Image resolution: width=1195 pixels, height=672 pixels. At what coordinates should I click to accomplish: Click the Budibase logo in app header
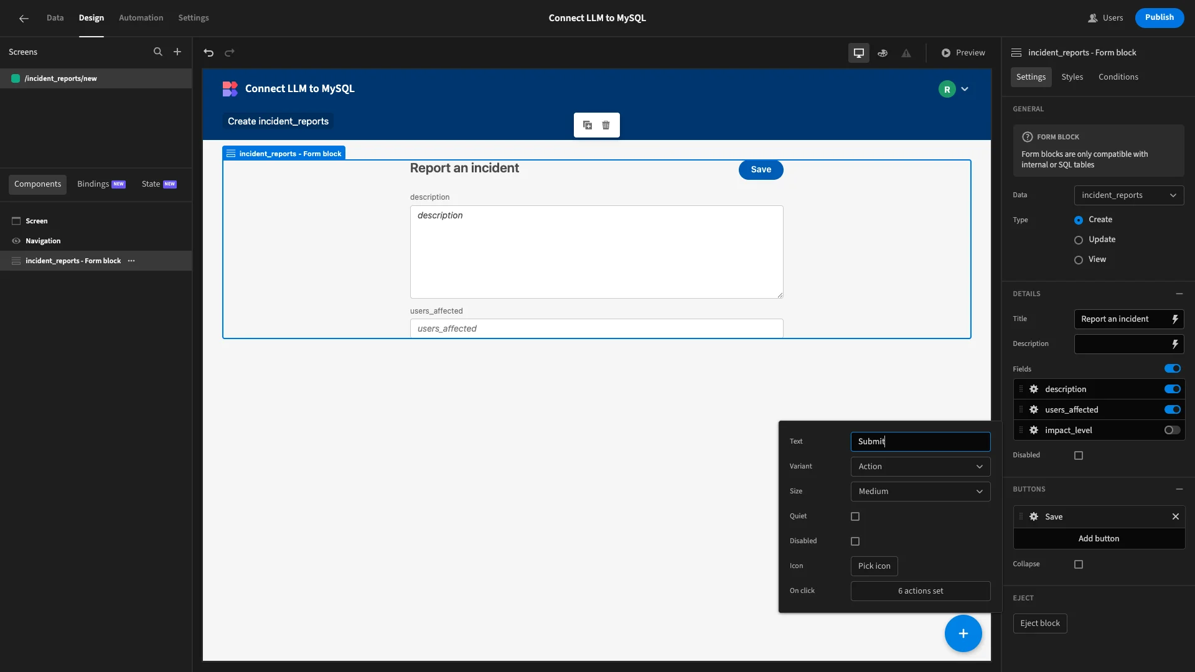coord(230,89)
